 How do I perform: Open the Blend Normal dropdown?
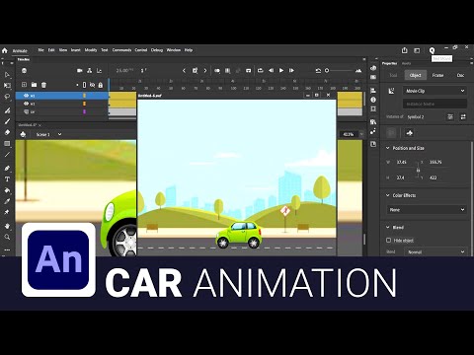[x=435, y=252]
